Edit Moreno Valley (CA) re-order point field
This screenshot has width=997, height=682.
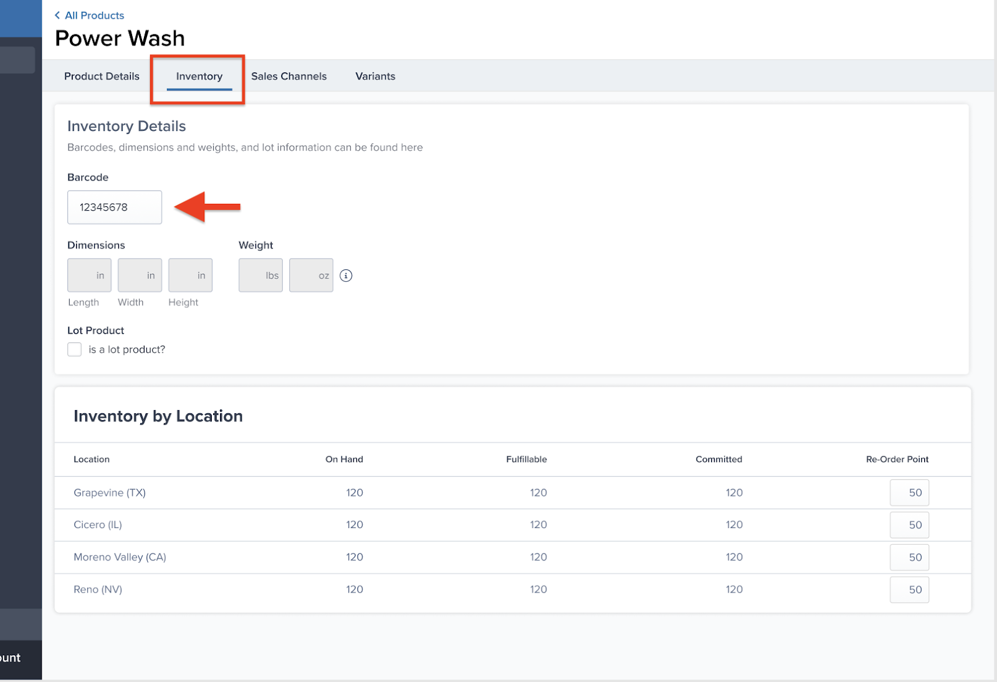[909, 557]
